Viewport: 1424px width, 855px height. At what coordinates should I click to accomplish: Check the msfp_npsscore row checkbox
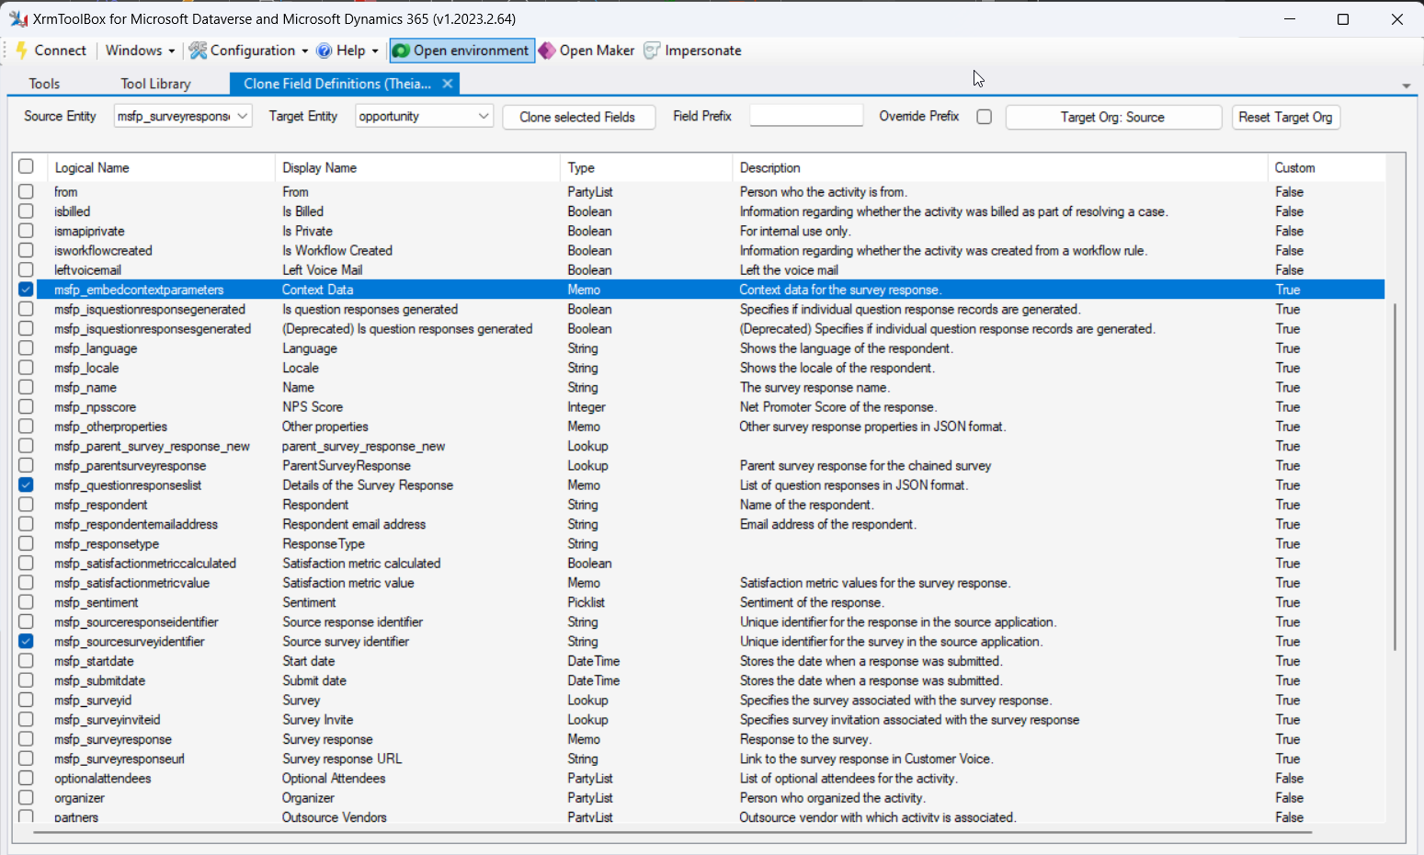click(x=26, y=407)
